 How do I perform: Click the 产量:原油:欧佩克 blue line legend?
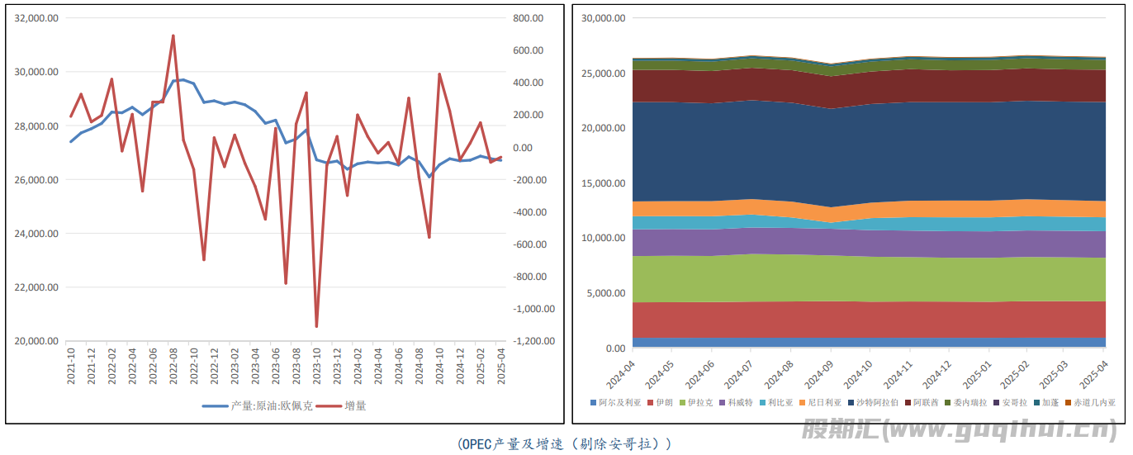point(258,405)
